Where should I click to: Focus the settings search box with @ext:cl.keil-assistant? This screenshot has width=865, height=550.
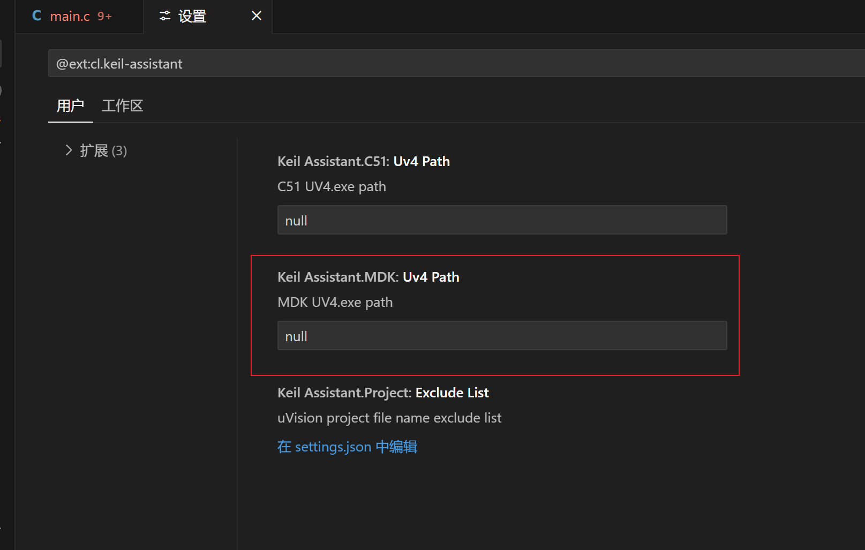click(x=456, y=64)
